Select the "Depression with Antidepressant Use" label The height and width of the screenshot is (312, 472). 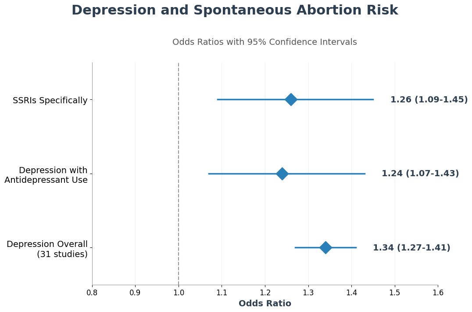click(46, 175)
